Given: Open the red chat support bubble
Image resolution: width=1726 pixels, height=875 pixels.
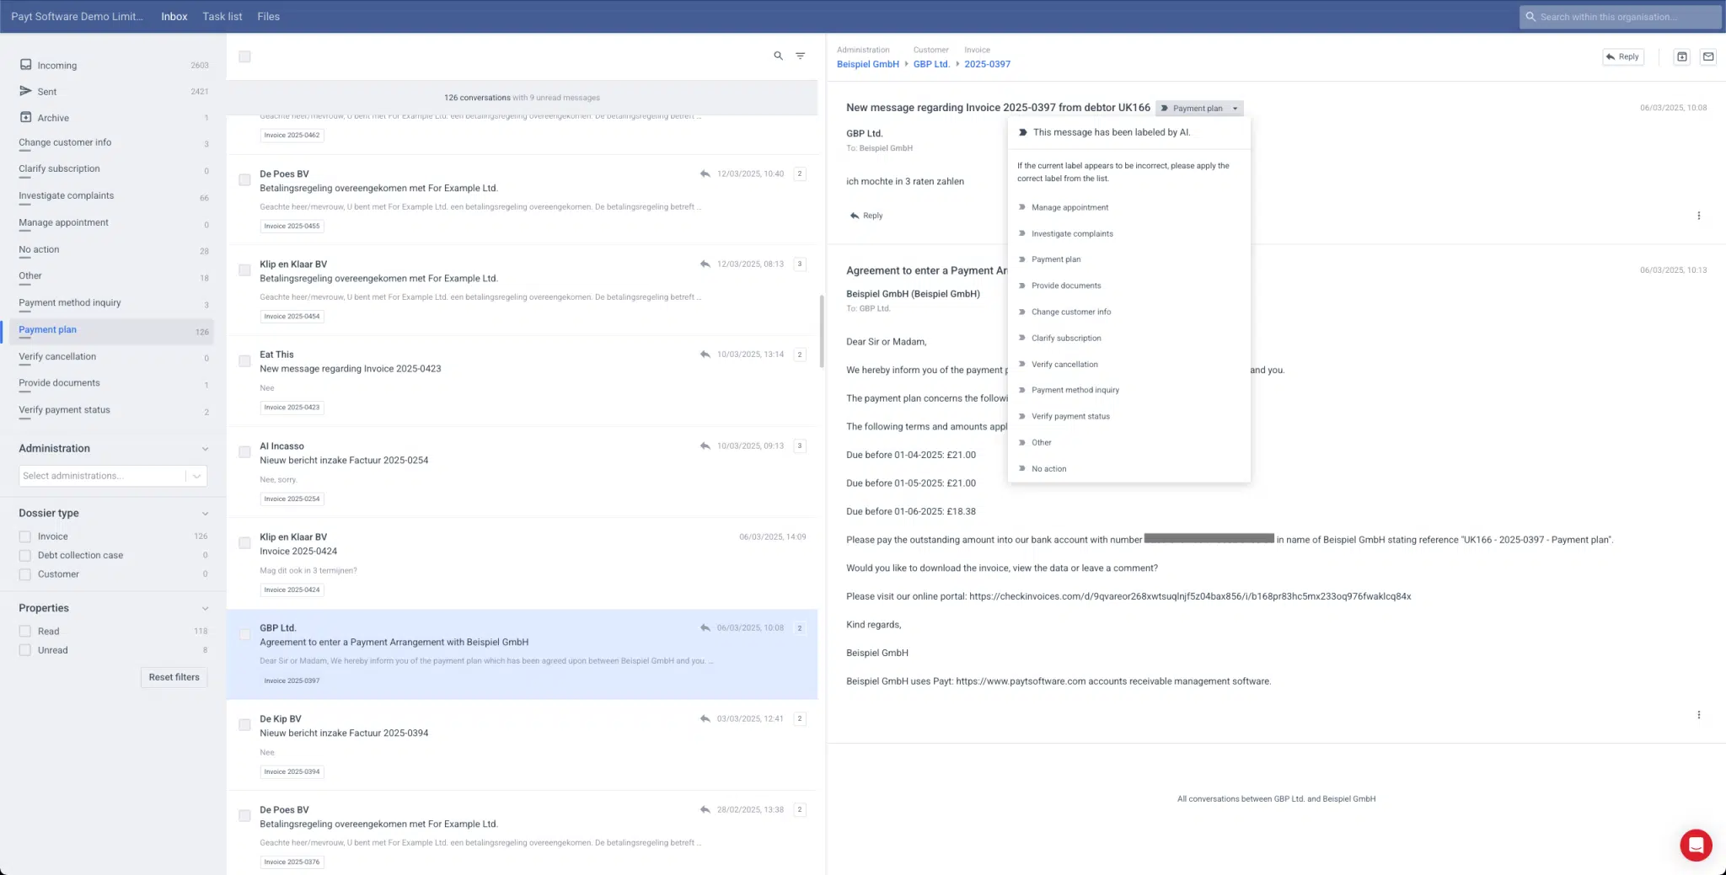Looking at the screenshot, I should click(1695, 845).
